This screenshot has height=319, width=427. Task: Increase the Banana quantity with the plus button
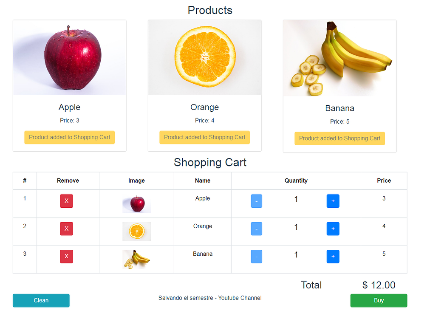coord(333,256)
